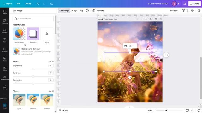Open the Charts sidebar panel

pyautogui.click(x=5, y=87)
